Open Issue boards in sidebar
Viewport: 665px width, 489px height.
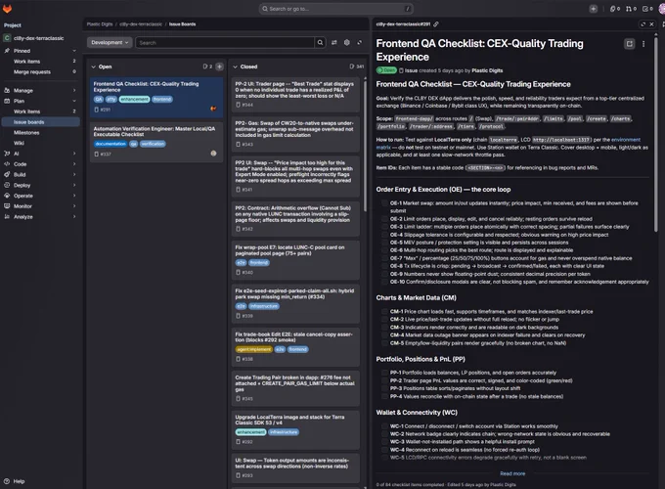pos(41,122)
